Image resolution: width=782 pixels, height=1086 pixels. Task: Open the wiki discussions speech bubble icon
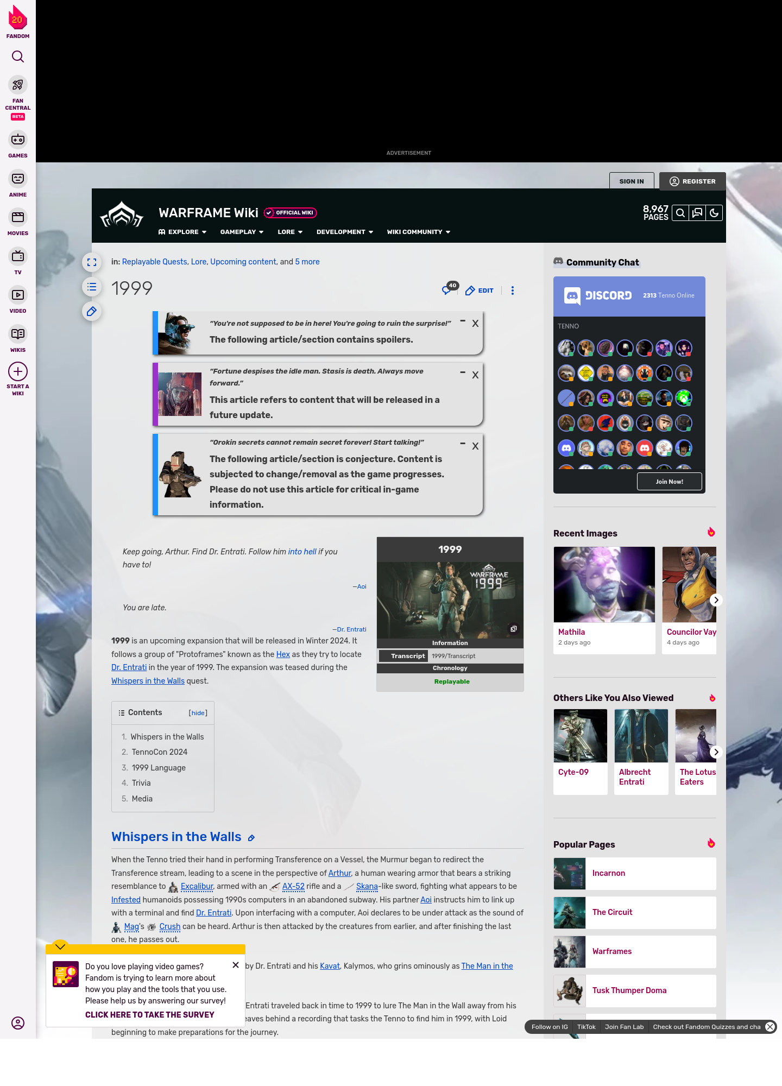697,213
